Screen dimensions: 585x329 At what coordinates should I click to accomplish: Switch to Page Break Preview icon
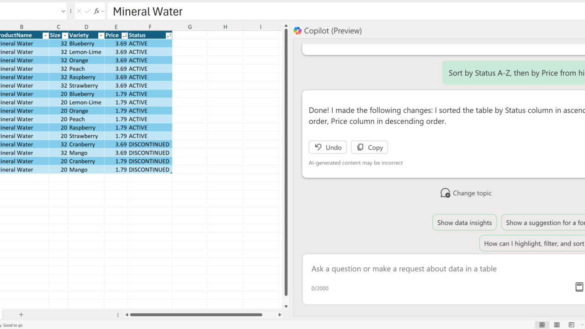tap(571, 325)
